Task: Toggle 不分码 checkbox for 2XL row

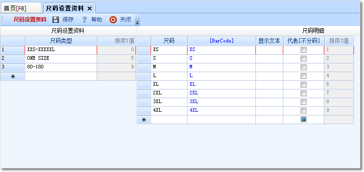Action: pos(303,94)
